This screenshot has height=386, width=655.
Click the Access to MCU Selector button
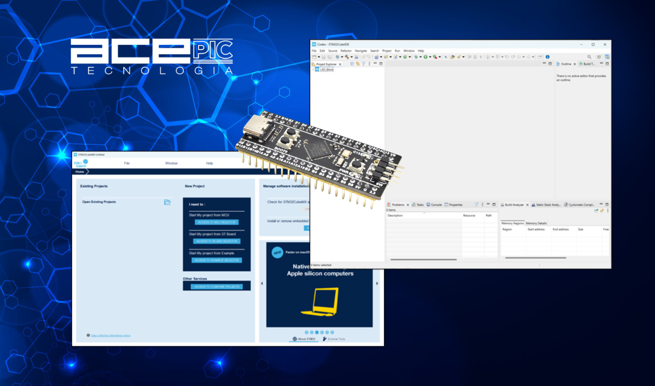(217, 222)
